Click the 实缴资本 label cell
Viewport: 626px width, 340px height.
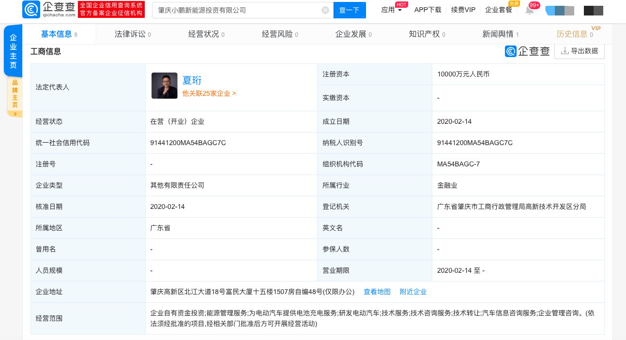375,98
